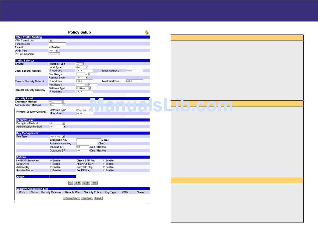Enable the Tunnel checkbox
The width and height of the screenshot is (318, 246).
click(x=50, y=47)
